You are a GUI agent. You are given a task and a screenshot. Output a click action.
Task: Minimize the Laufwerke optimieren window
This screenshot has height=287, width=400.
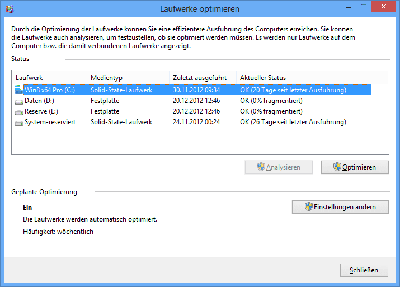tap(349, 7)
